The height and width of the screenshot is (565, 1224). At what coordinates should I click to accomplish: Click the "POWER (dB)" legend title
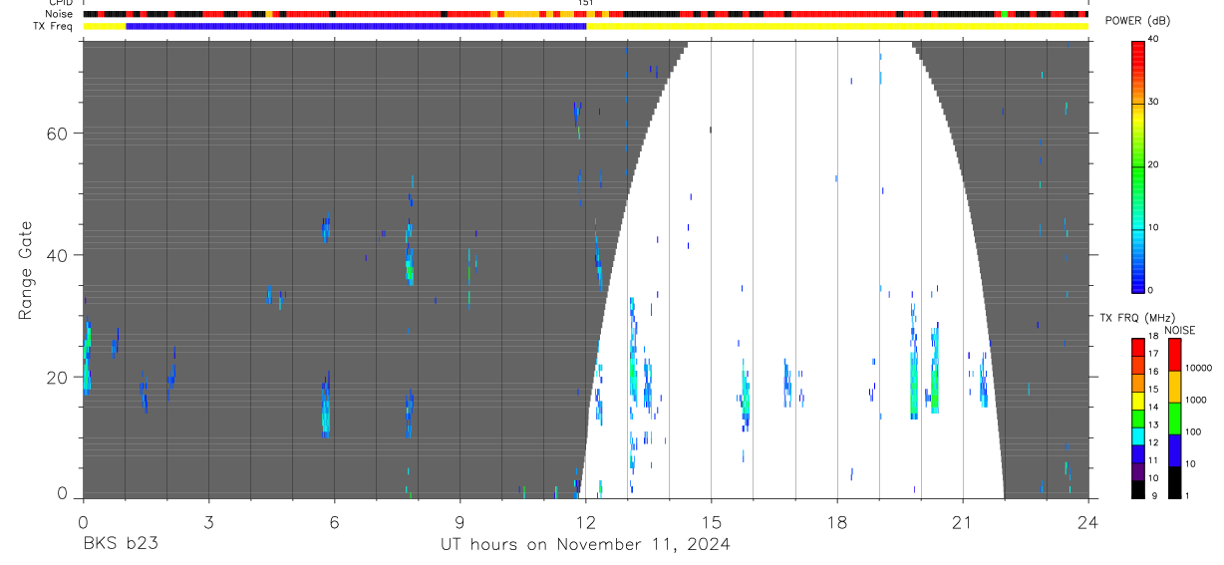click(1137, 21)
